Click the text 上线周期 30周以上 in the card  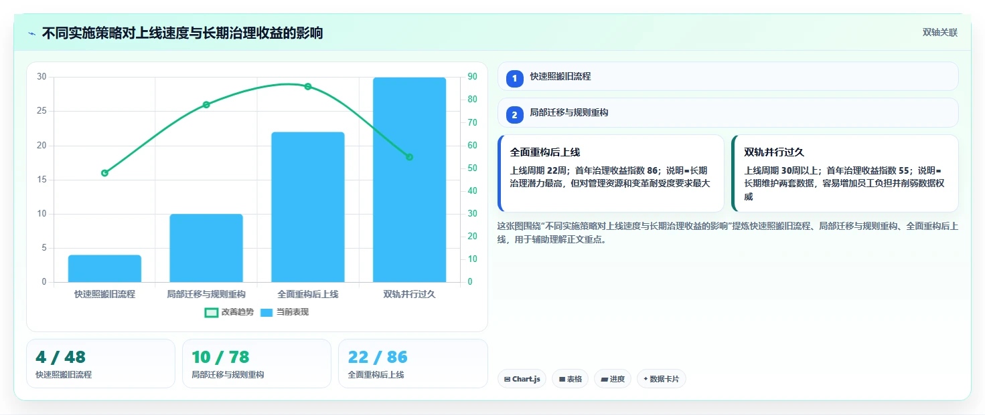(x=781, y=170)
